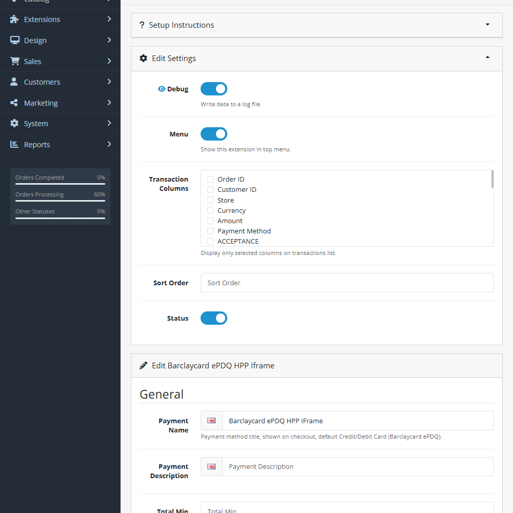Click the Debug eye icon
The height and width of the screenshot is (513, 513).
coord(162,89)
